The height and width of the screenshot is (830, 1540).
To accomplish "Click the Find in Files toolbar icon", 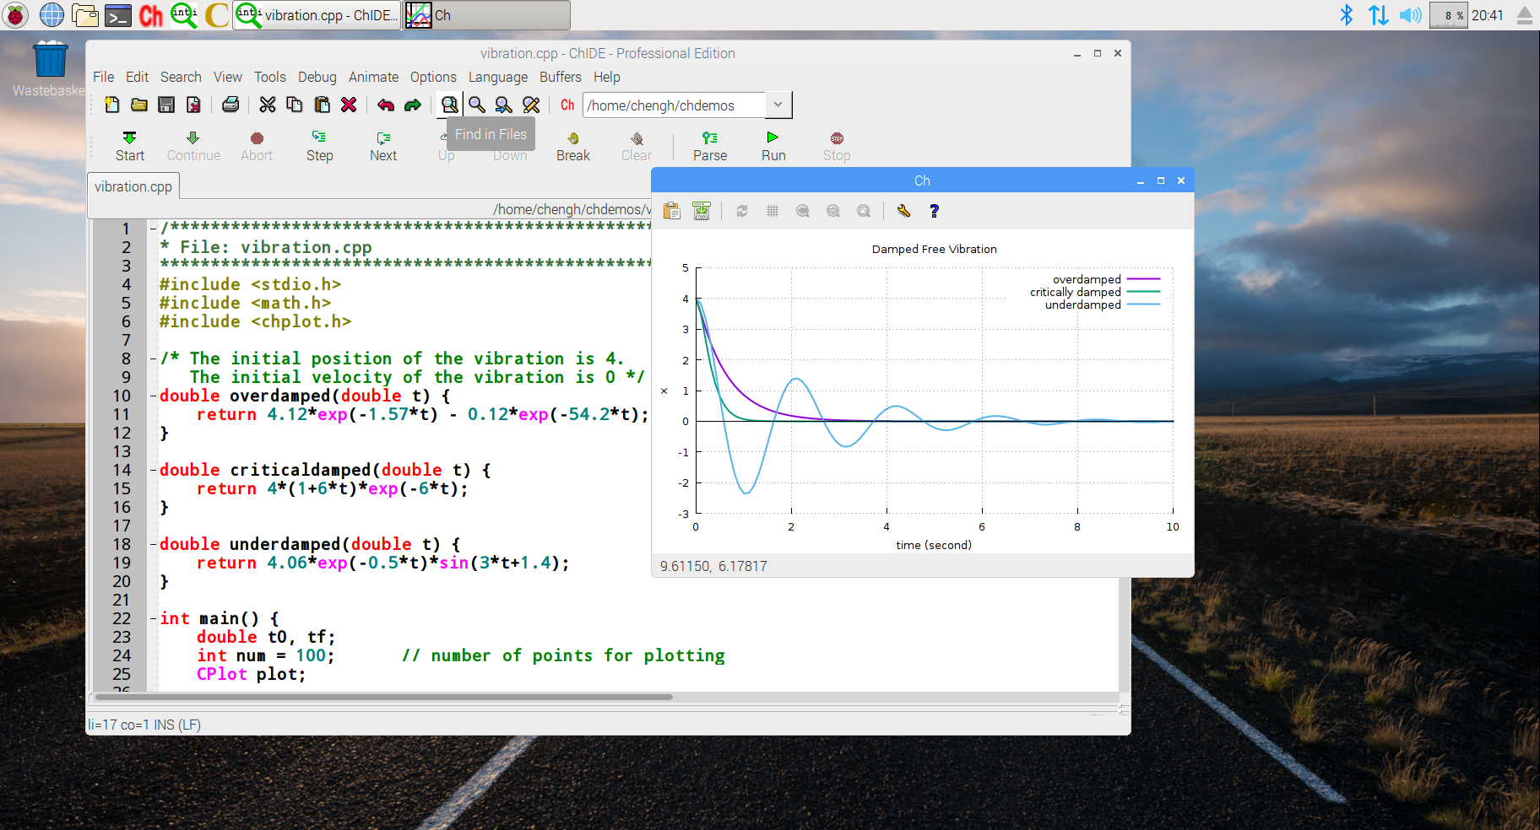I will pyautogui.click(x=449, y=105).
